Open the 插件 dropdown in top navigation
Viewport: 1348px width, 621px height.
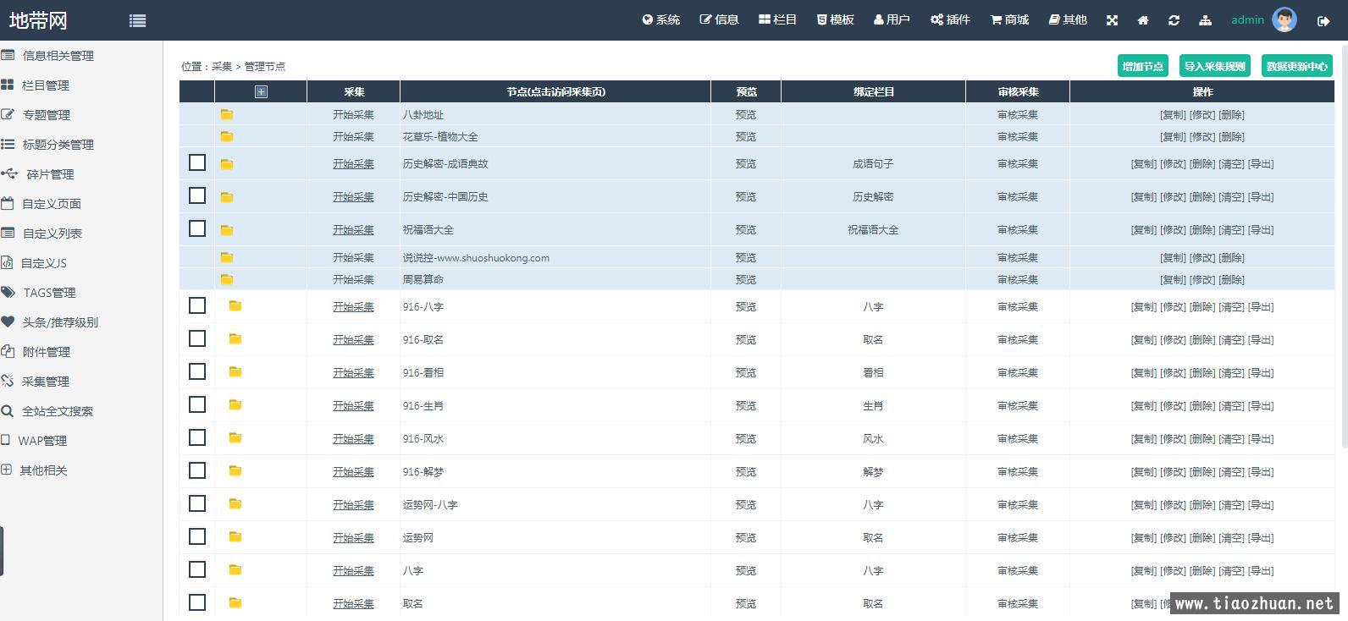pyautogui.click(x=950, y=19)
